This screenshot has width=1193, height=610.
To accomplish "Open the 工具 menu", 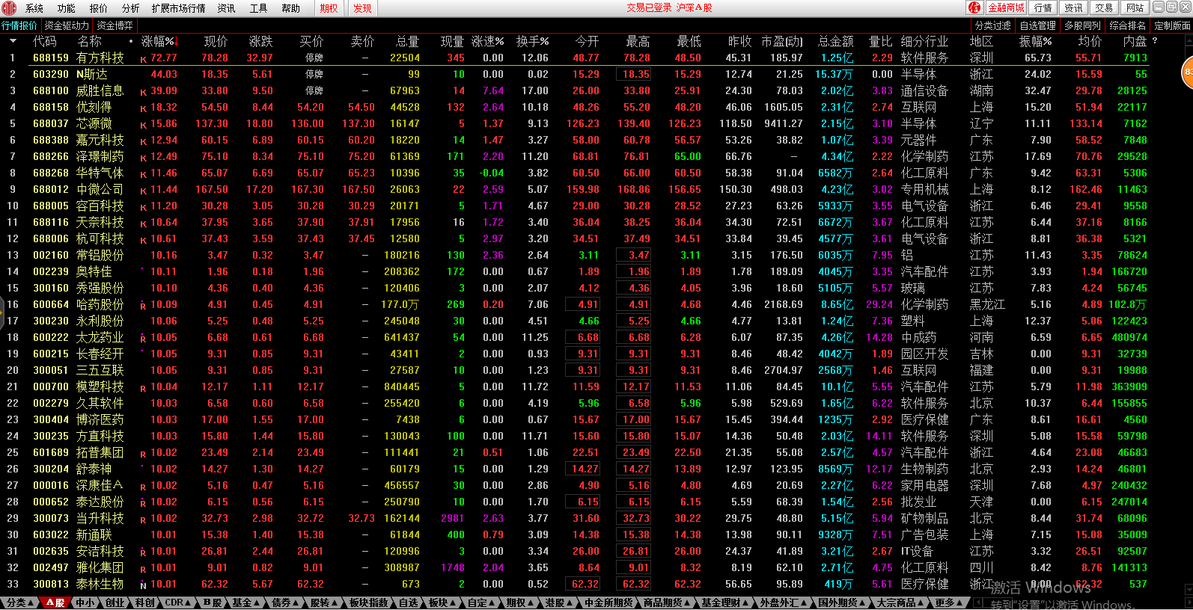I will (259, 8).
